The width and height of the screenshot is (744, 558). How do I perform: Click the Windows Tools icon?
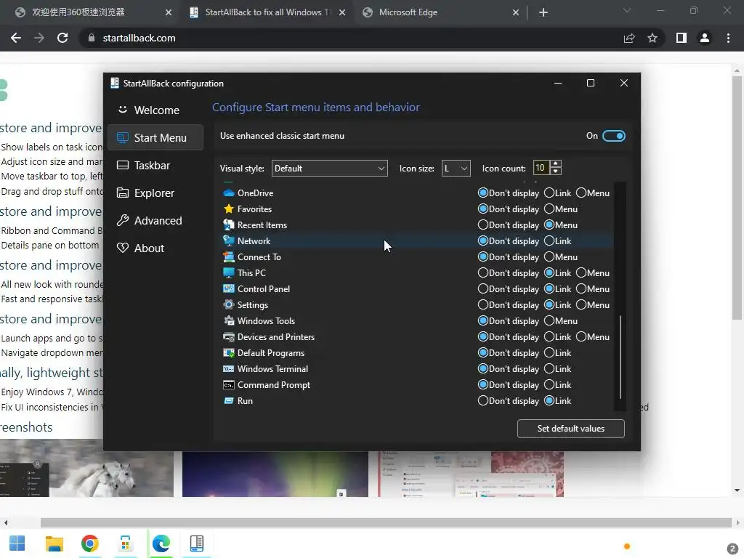pyautogui.click(x=229, y=320)
